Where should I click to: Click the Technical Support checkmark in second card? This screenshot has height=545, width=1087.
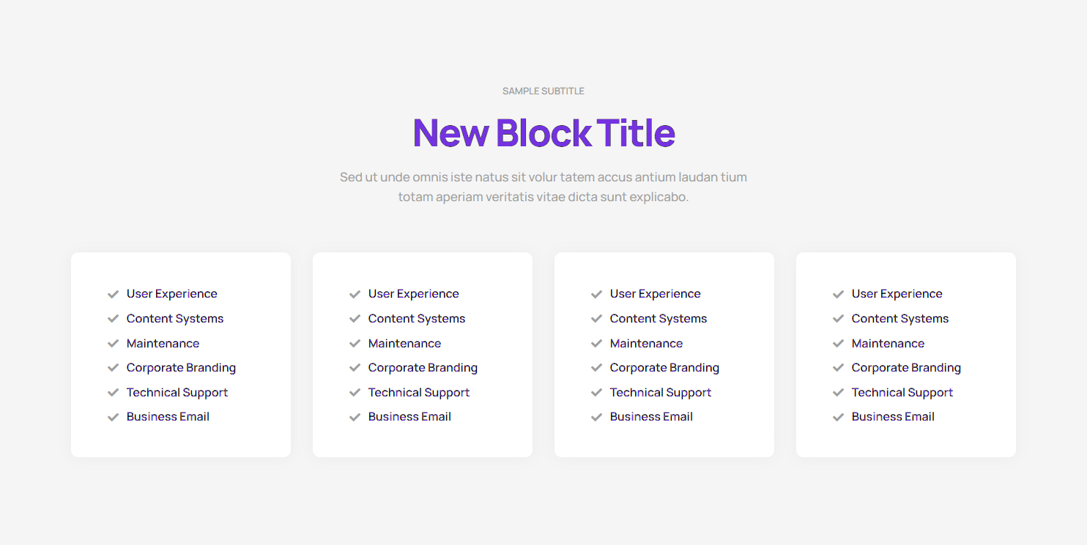tap(355, 393)
